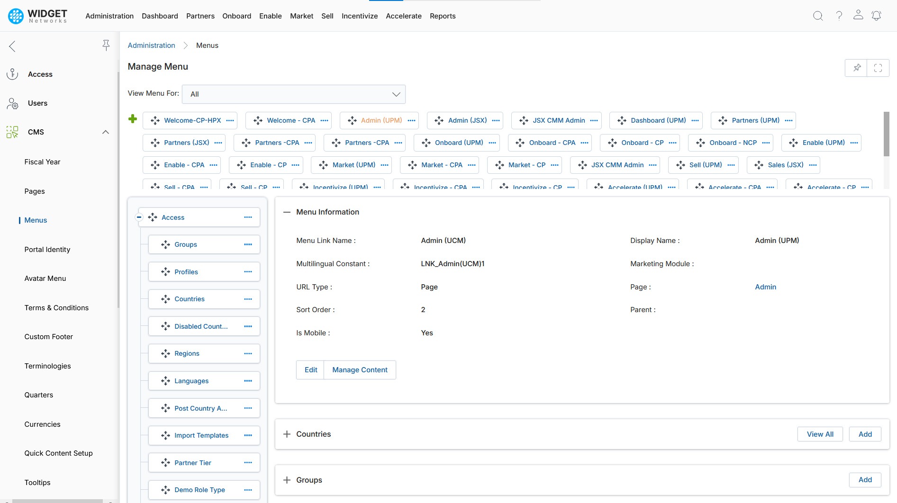Screen dimensions: 897x503
Task: Select the Onboard (UPM) menu chip
Action: click(457, 143)
